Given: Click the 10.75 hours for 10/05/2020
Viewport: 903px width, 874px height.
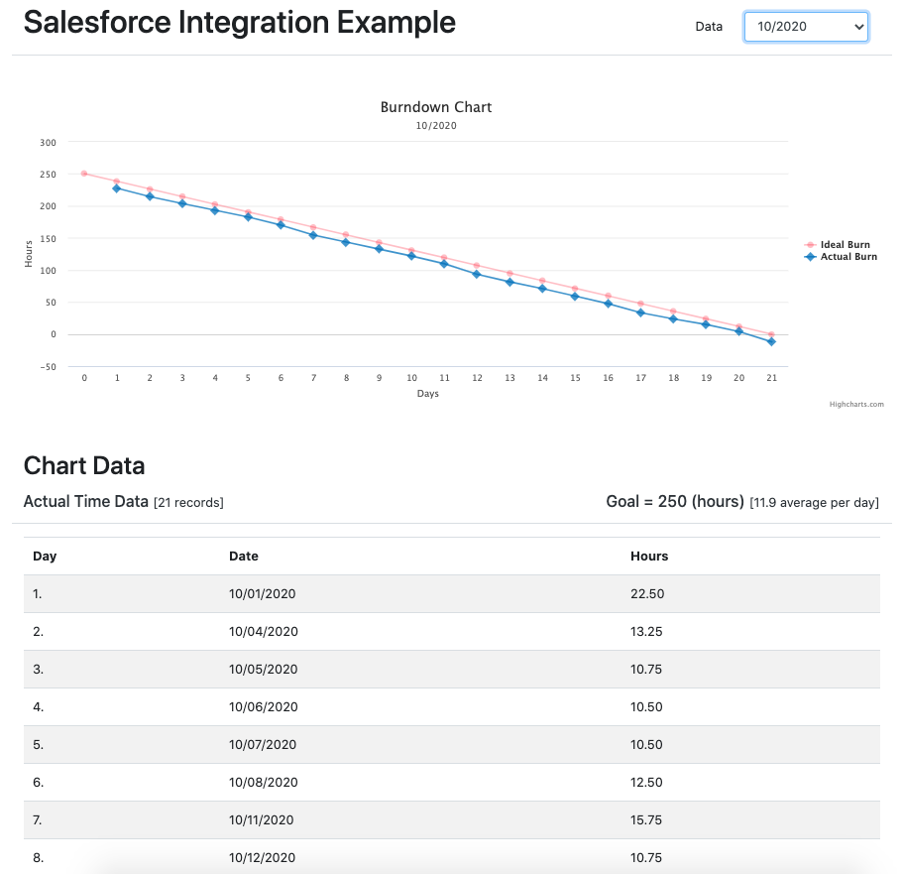Looking at the screenshot, I should click(646, 670).
